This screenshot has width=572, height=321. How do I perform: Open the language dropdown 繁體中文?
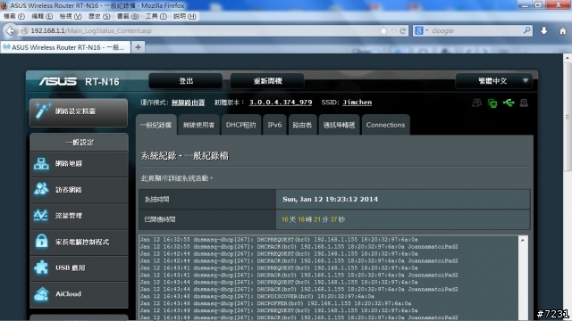494,81
